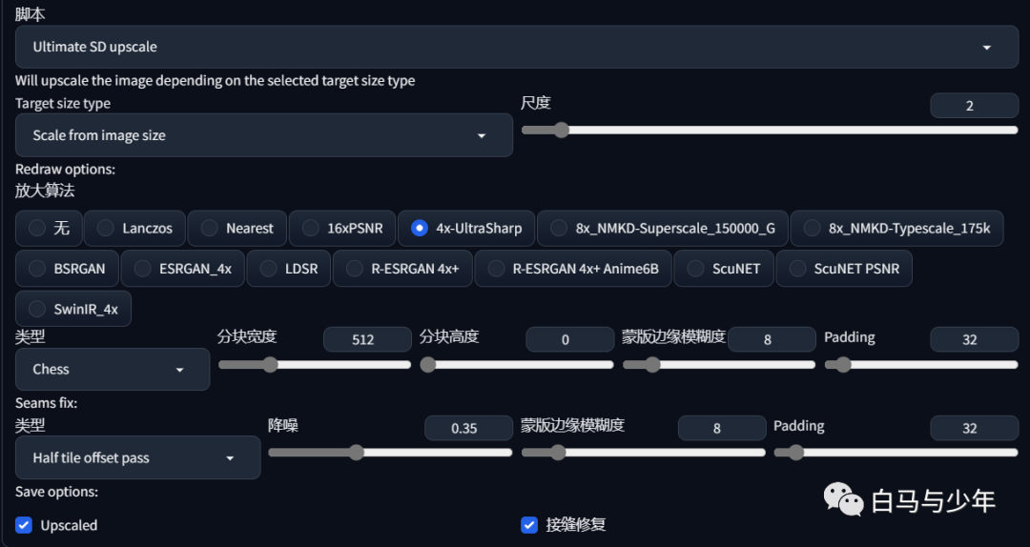Image resolution: width=1030 pixels, height=547 pixels.
Task: Select the SwinIR_4x upscaler radio
Action: coord(72,309)
